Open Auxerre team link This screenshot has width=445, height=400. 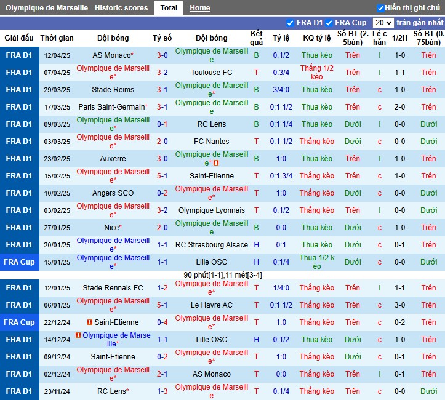pos(113,159)
